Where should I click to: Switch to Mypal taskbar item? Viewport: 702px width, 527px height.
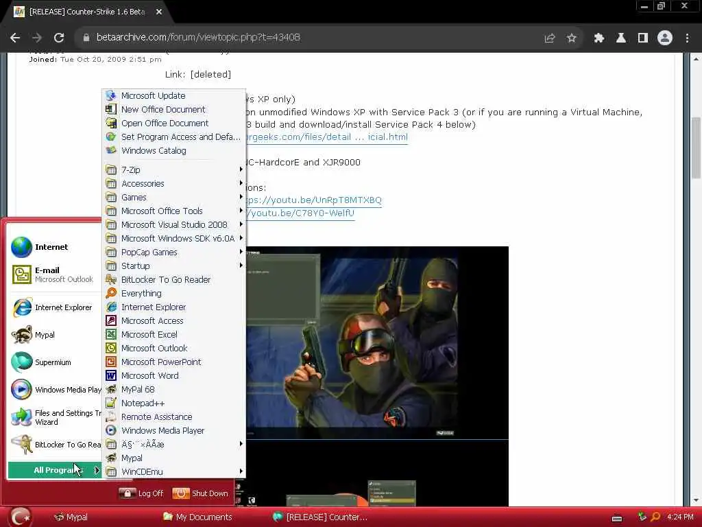71,517
